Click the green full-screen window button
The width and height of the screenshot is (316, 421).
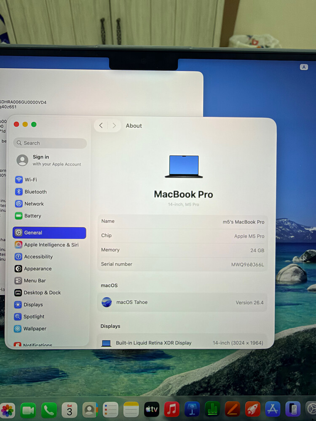(34, 124)
